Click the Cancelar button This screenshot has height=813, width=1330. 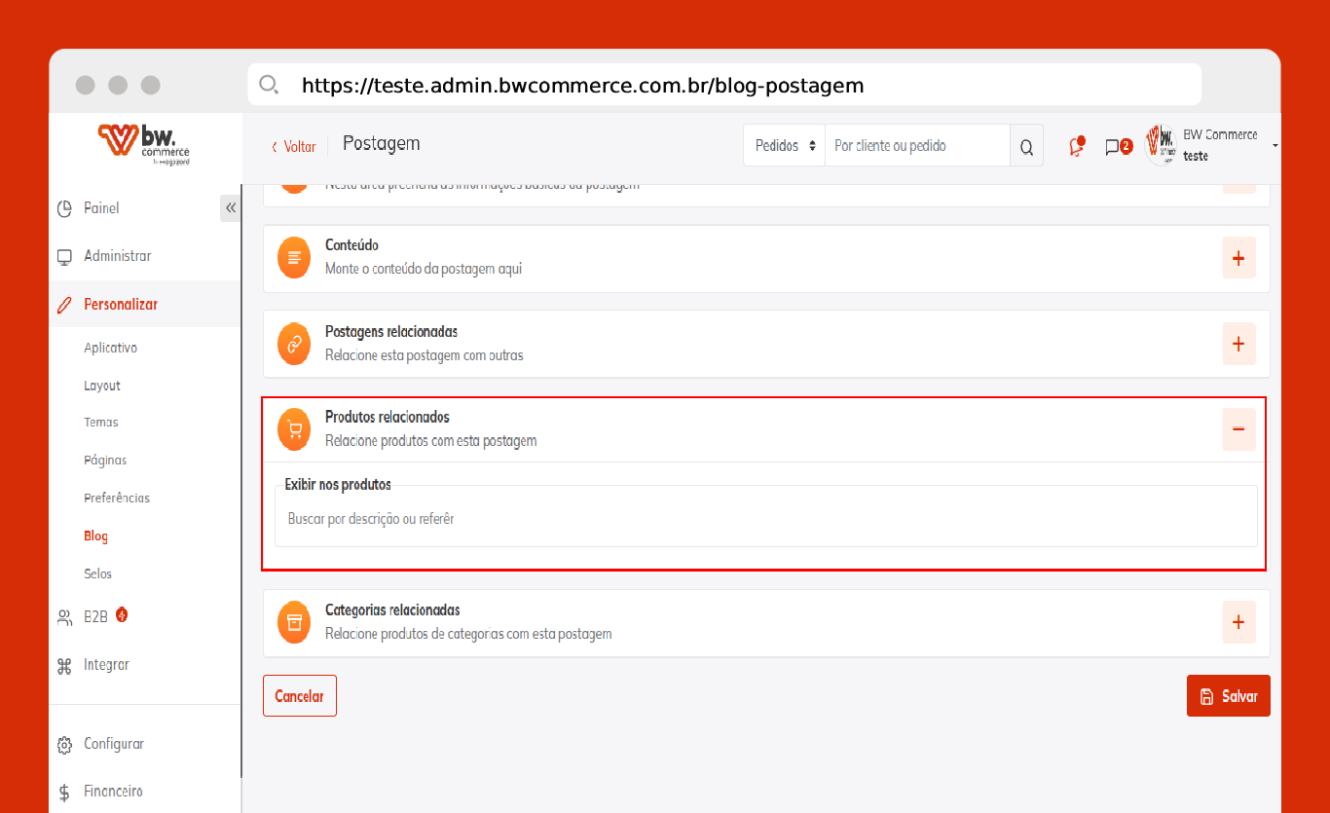[299, 696]
